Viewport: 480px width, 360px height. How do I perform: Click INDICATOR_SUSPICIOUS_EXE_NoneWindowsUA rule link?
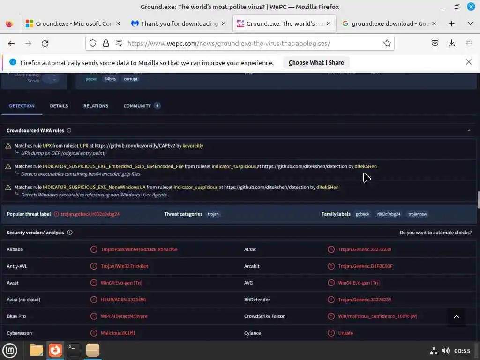coord(94,187)
